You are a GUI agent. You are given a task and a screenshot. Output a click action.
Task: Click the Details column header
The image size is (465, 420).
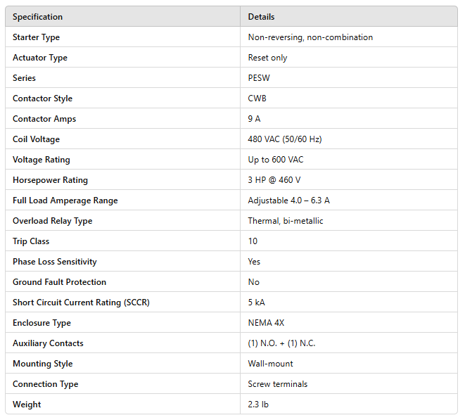261,17
